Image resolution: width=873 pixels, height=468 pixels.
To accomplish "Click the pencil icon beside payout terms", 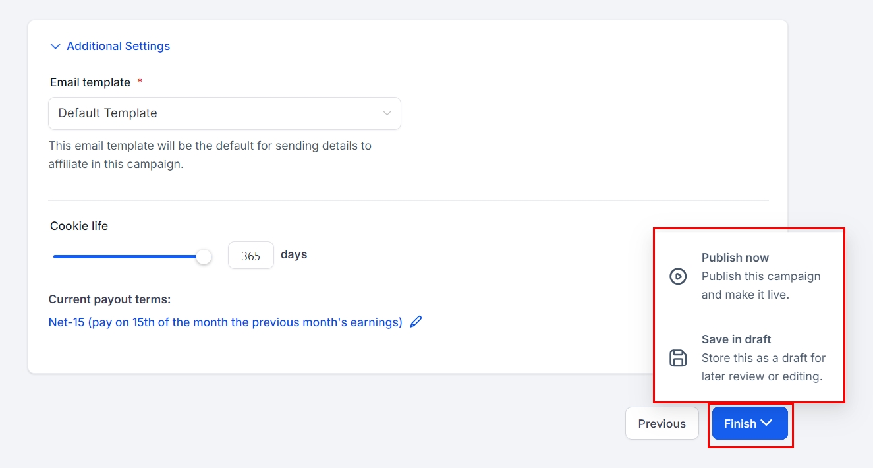I will coord(416,322).
